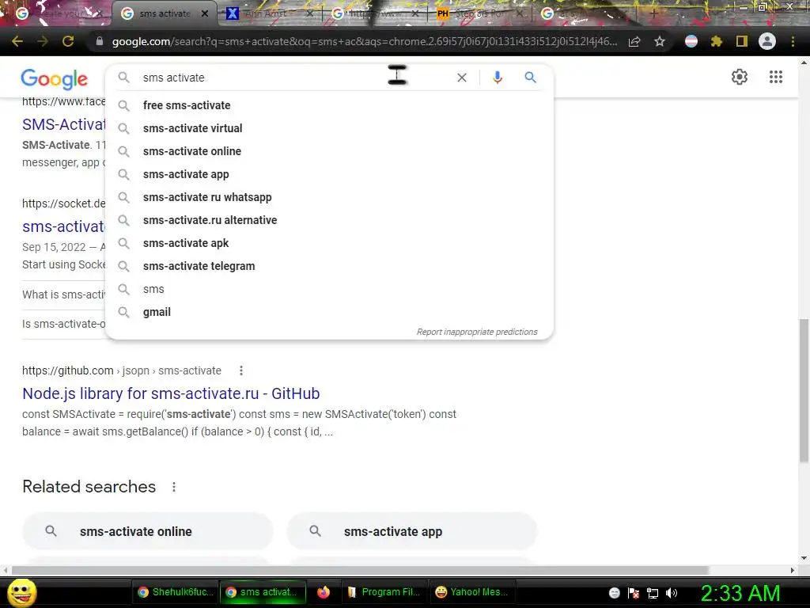The width and height of the screenshot is (810, 608).
Task: Close the 'sms activate' tab
Action: coord(205,13)
